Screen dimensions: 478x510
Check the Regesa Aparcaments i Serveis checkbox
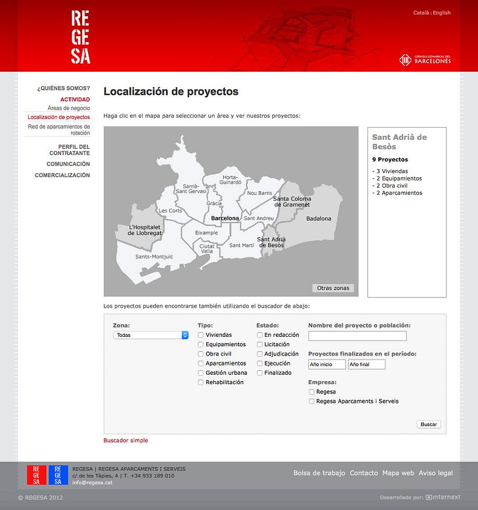click(x=311, y=401)
